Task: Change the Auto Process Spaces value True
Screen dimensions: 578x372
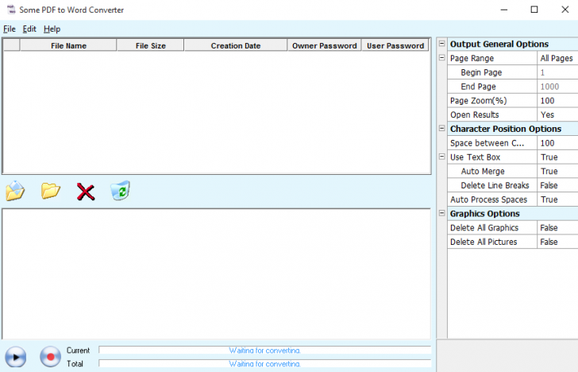Action: coord(557,200)
